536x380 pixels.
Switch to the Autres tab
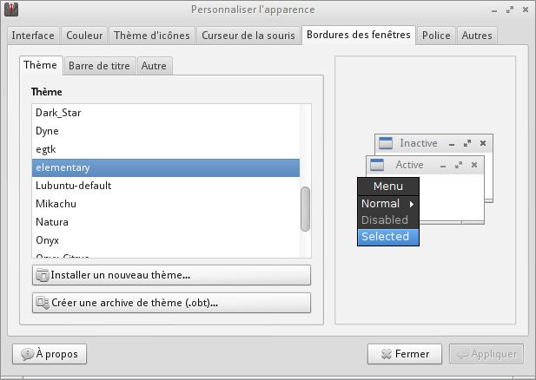click(x=477, y=36)
